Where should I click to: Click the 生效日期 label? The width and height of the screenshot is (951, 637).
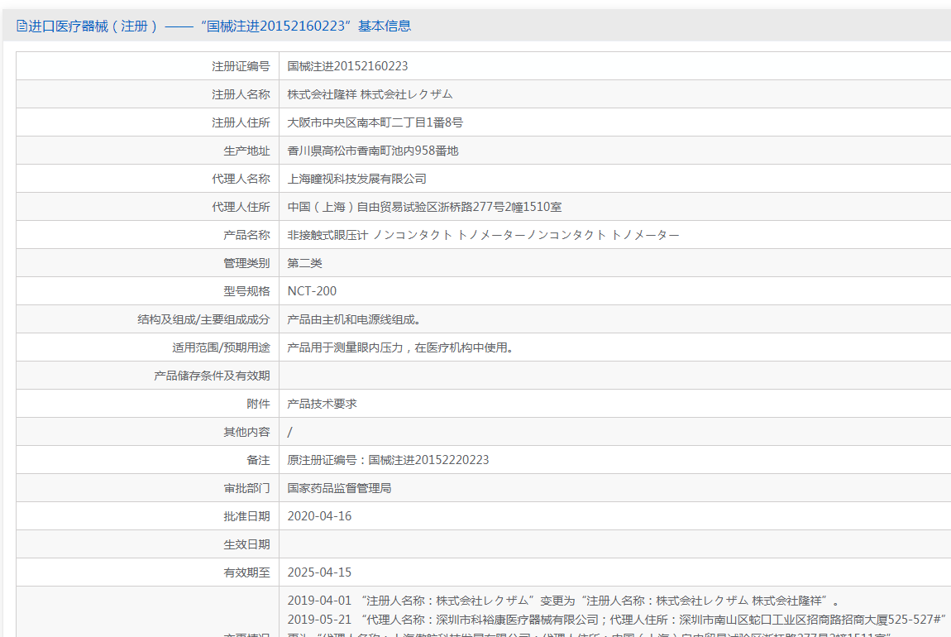click(247, 544)
